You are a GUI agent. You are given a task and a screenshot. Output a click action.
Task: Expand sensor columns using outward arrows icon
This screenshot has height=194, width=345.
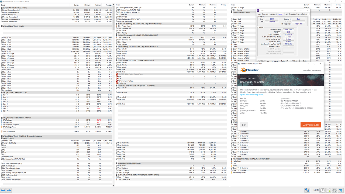3,190
